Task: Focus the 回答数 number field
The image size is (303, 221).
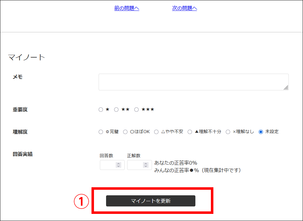Action: [108, 165]
